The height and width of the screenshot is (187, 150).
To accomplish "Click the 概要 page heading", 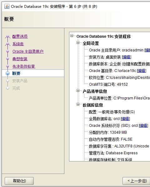I will [9, 19].
